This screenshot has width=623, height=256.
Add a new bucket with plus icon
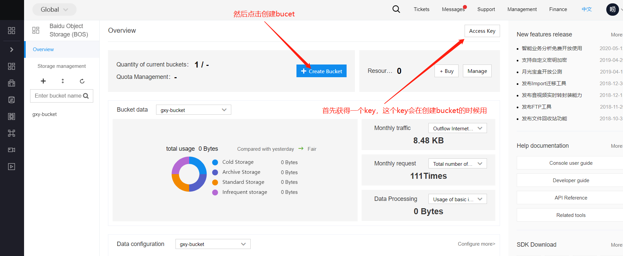coord(43,81)
